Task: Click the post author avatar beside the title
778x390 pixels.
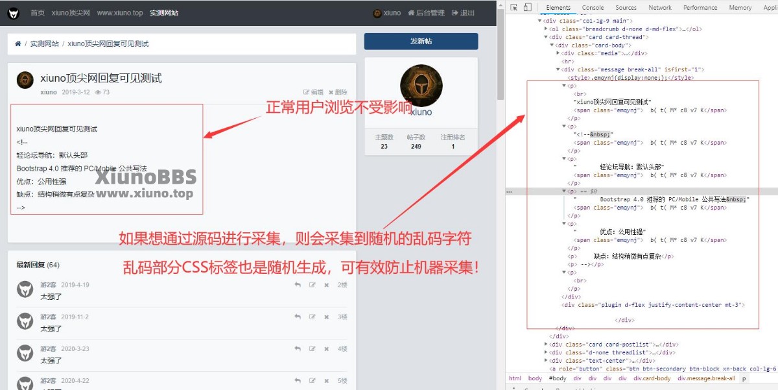Action: click(x=25, y=80)
